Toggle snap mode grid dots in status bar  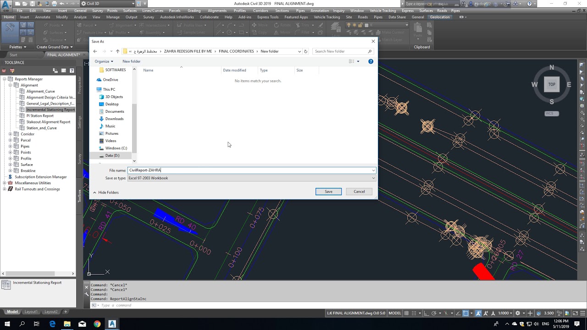(x=415, y=313)
